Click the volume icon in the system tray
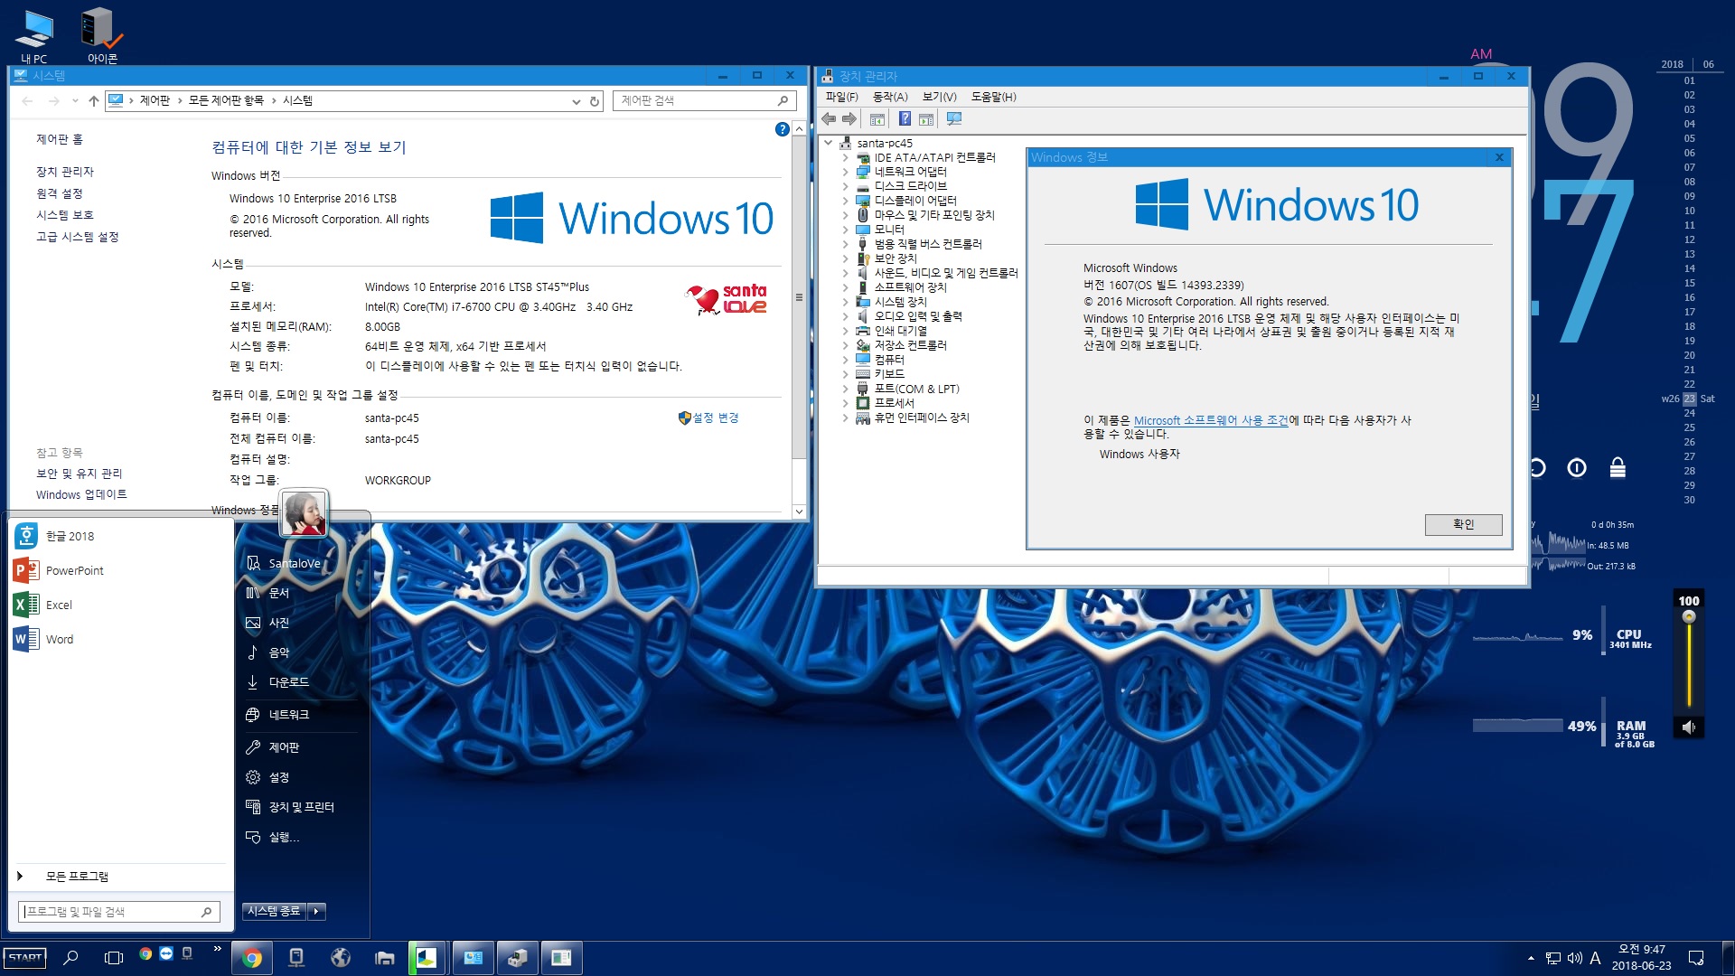1735x976 pixels. pyautogui.click(x=1574, y=958)
